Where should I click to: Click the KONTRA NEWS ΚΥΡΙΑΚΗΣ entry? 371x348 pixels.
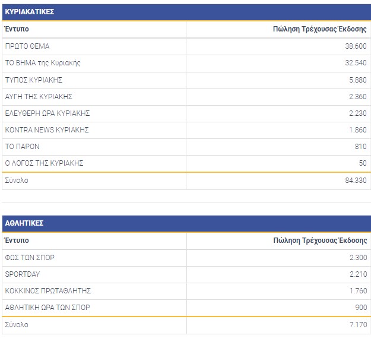pyautogui.click(x=47, y=129)
